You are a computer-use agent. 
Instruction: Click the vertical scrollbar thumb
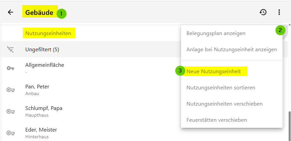(289, 126)
